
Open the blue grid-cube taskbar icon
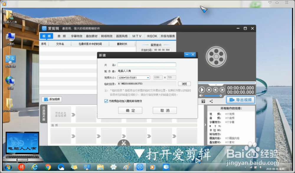166,167
